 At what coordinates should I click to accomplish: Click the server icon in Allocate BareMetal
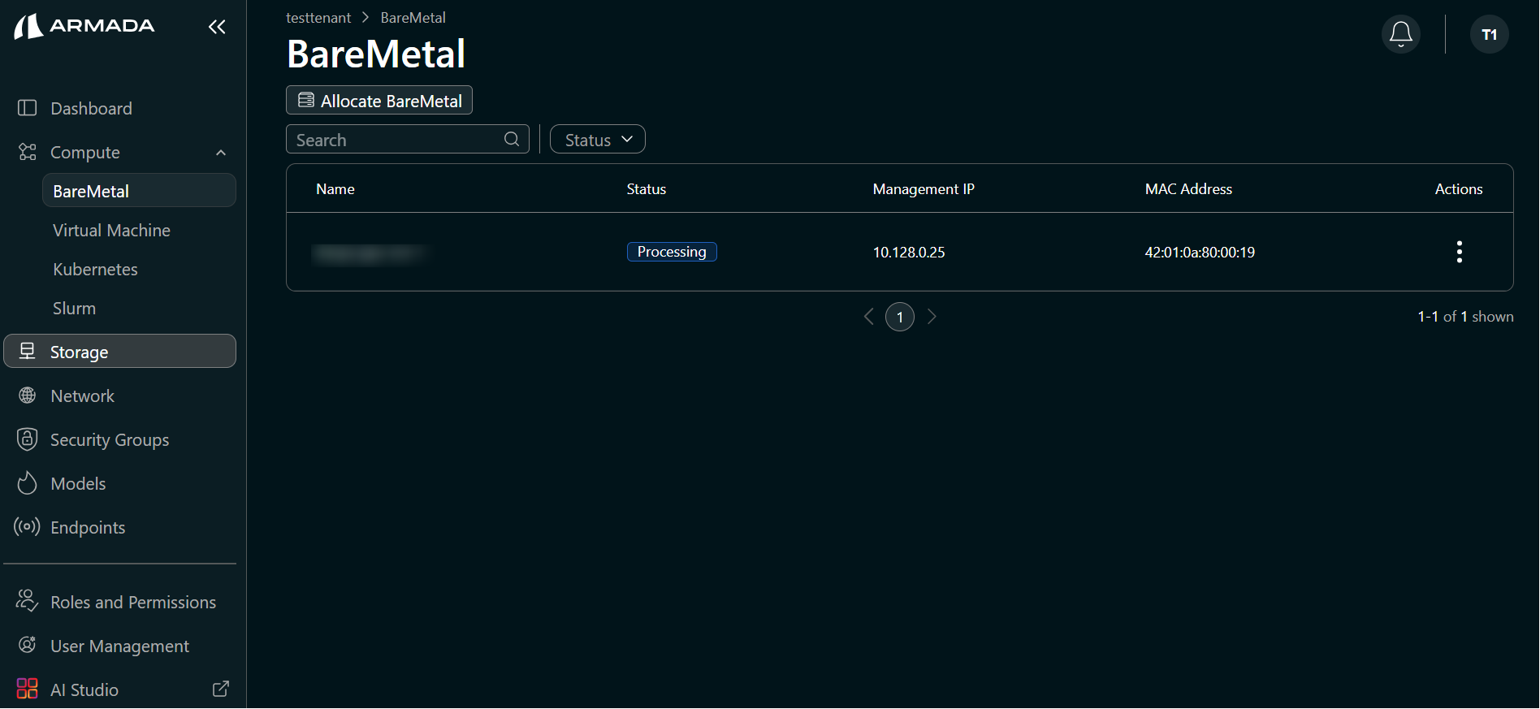(x=306, y=100)
